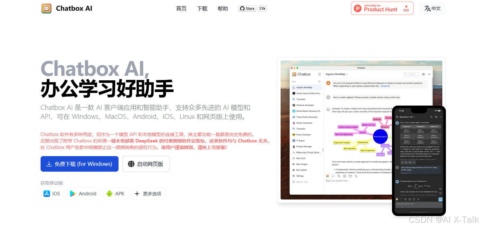Select Social Media Influencer chat row
The width and height of the screenshot is (480, 228).
pyautogui.click(x=307, y=111)
